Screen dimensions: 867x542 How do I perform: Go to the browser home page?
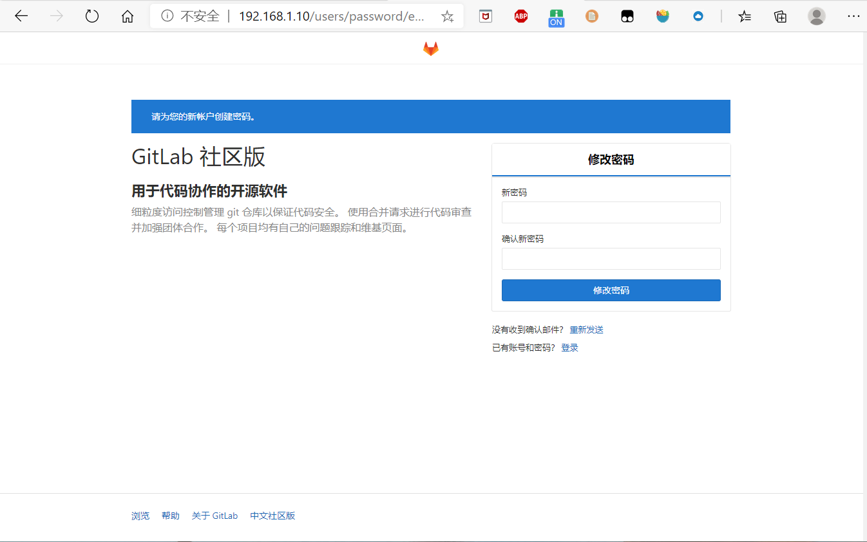(x=127, y=16)
